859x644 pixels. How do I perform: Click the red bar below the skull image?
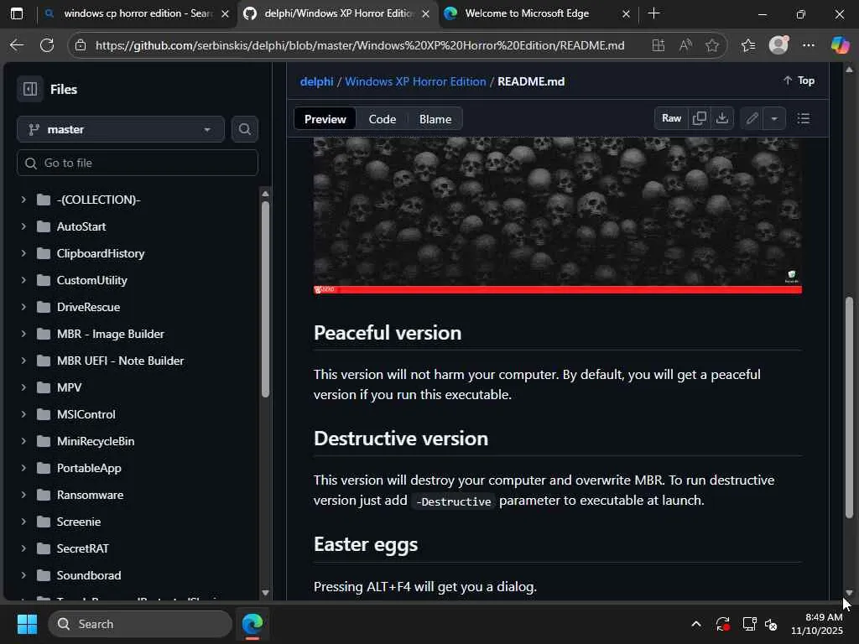click(558, 289)
